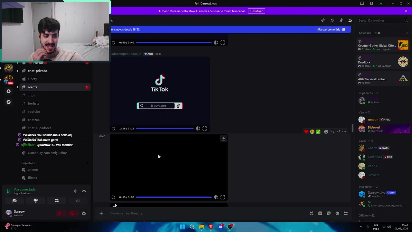Click the Conversar em #reacts message box

click(x=206, y=213)
